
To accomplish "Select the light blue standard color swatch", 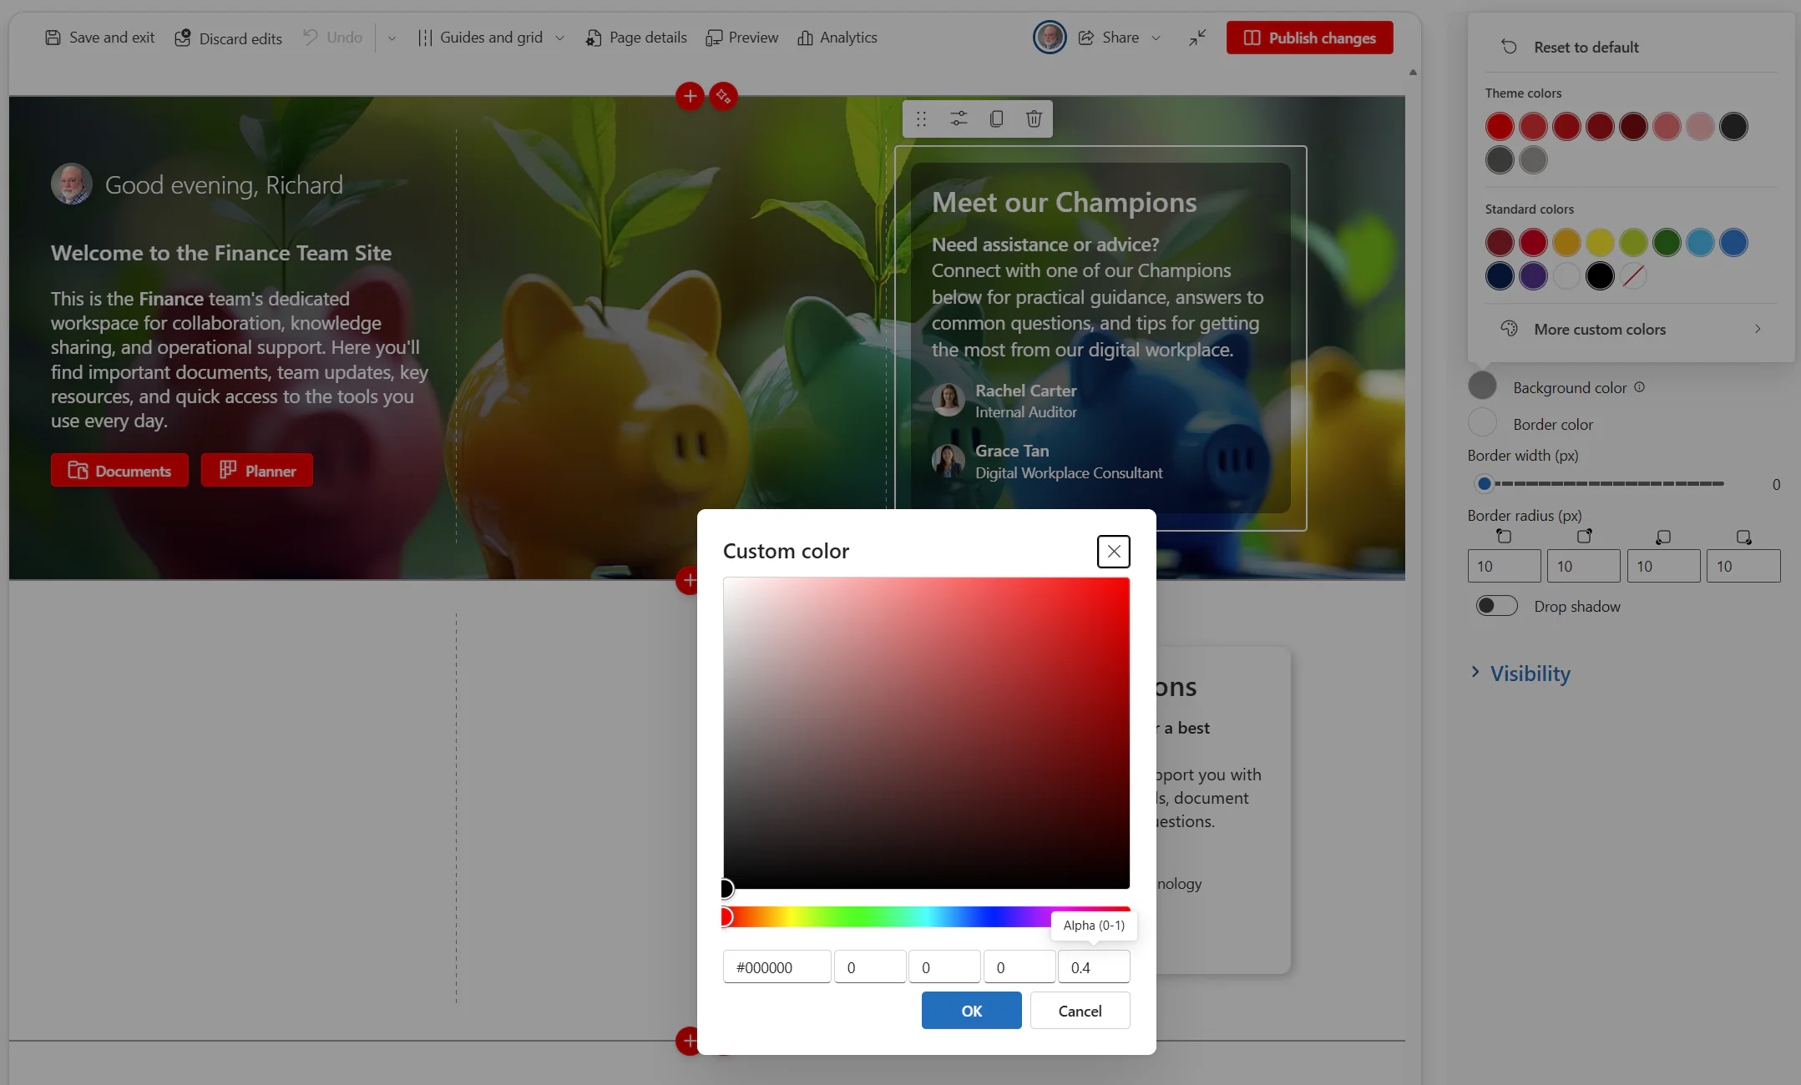I will (1700, 243).
